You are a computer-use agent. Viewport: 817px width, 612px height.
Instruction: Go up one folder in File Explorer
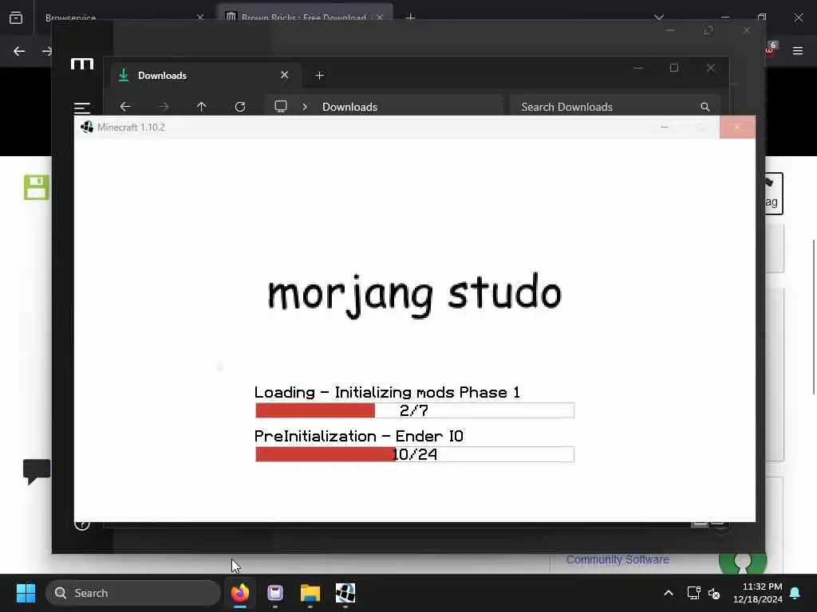(202, 107)
